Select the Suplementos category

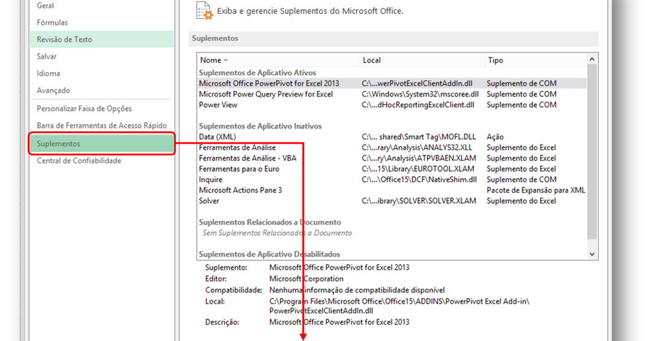click(x=102, y=144)
